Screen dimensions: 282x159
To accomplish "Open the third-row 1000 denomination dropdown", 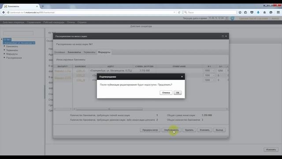I will (x=209, y=80).
